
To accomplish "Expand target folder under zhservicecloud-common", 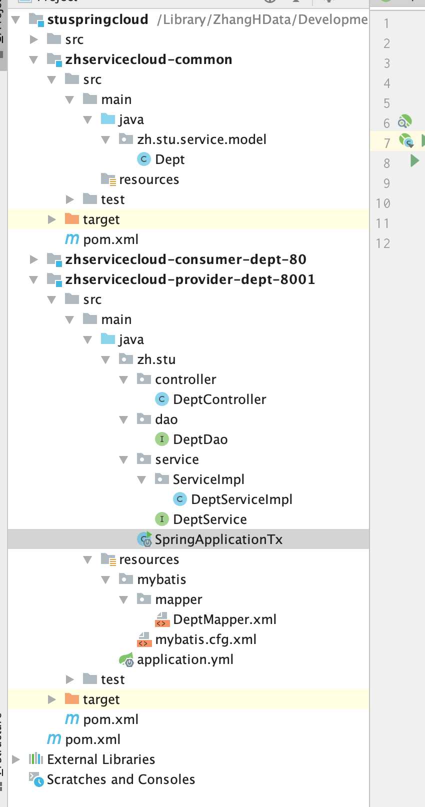I will pos(52,219).
